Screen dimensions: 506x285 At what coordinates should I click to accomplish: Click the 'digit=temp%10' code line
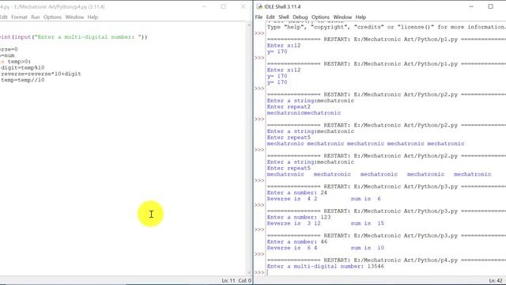point(23,67)
